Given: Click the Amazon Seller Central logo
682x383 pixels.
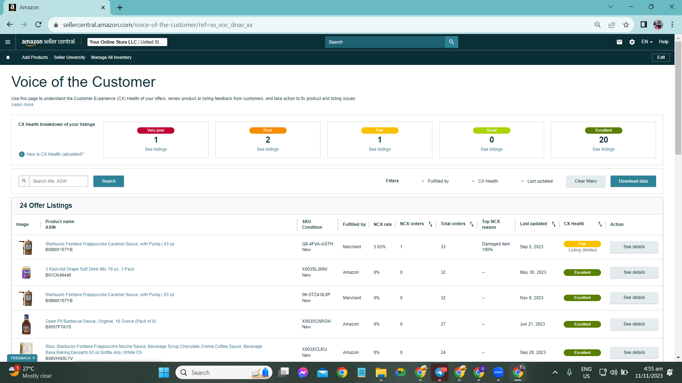Looking at the screenshot, I should click(x=48, y=42).
